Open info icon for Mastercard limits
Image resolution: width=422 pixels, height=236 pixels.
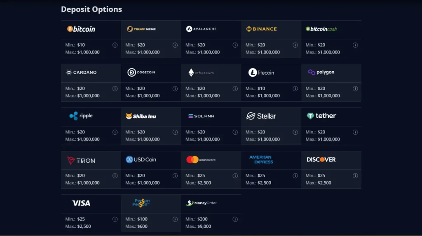[x=235, y=176]
